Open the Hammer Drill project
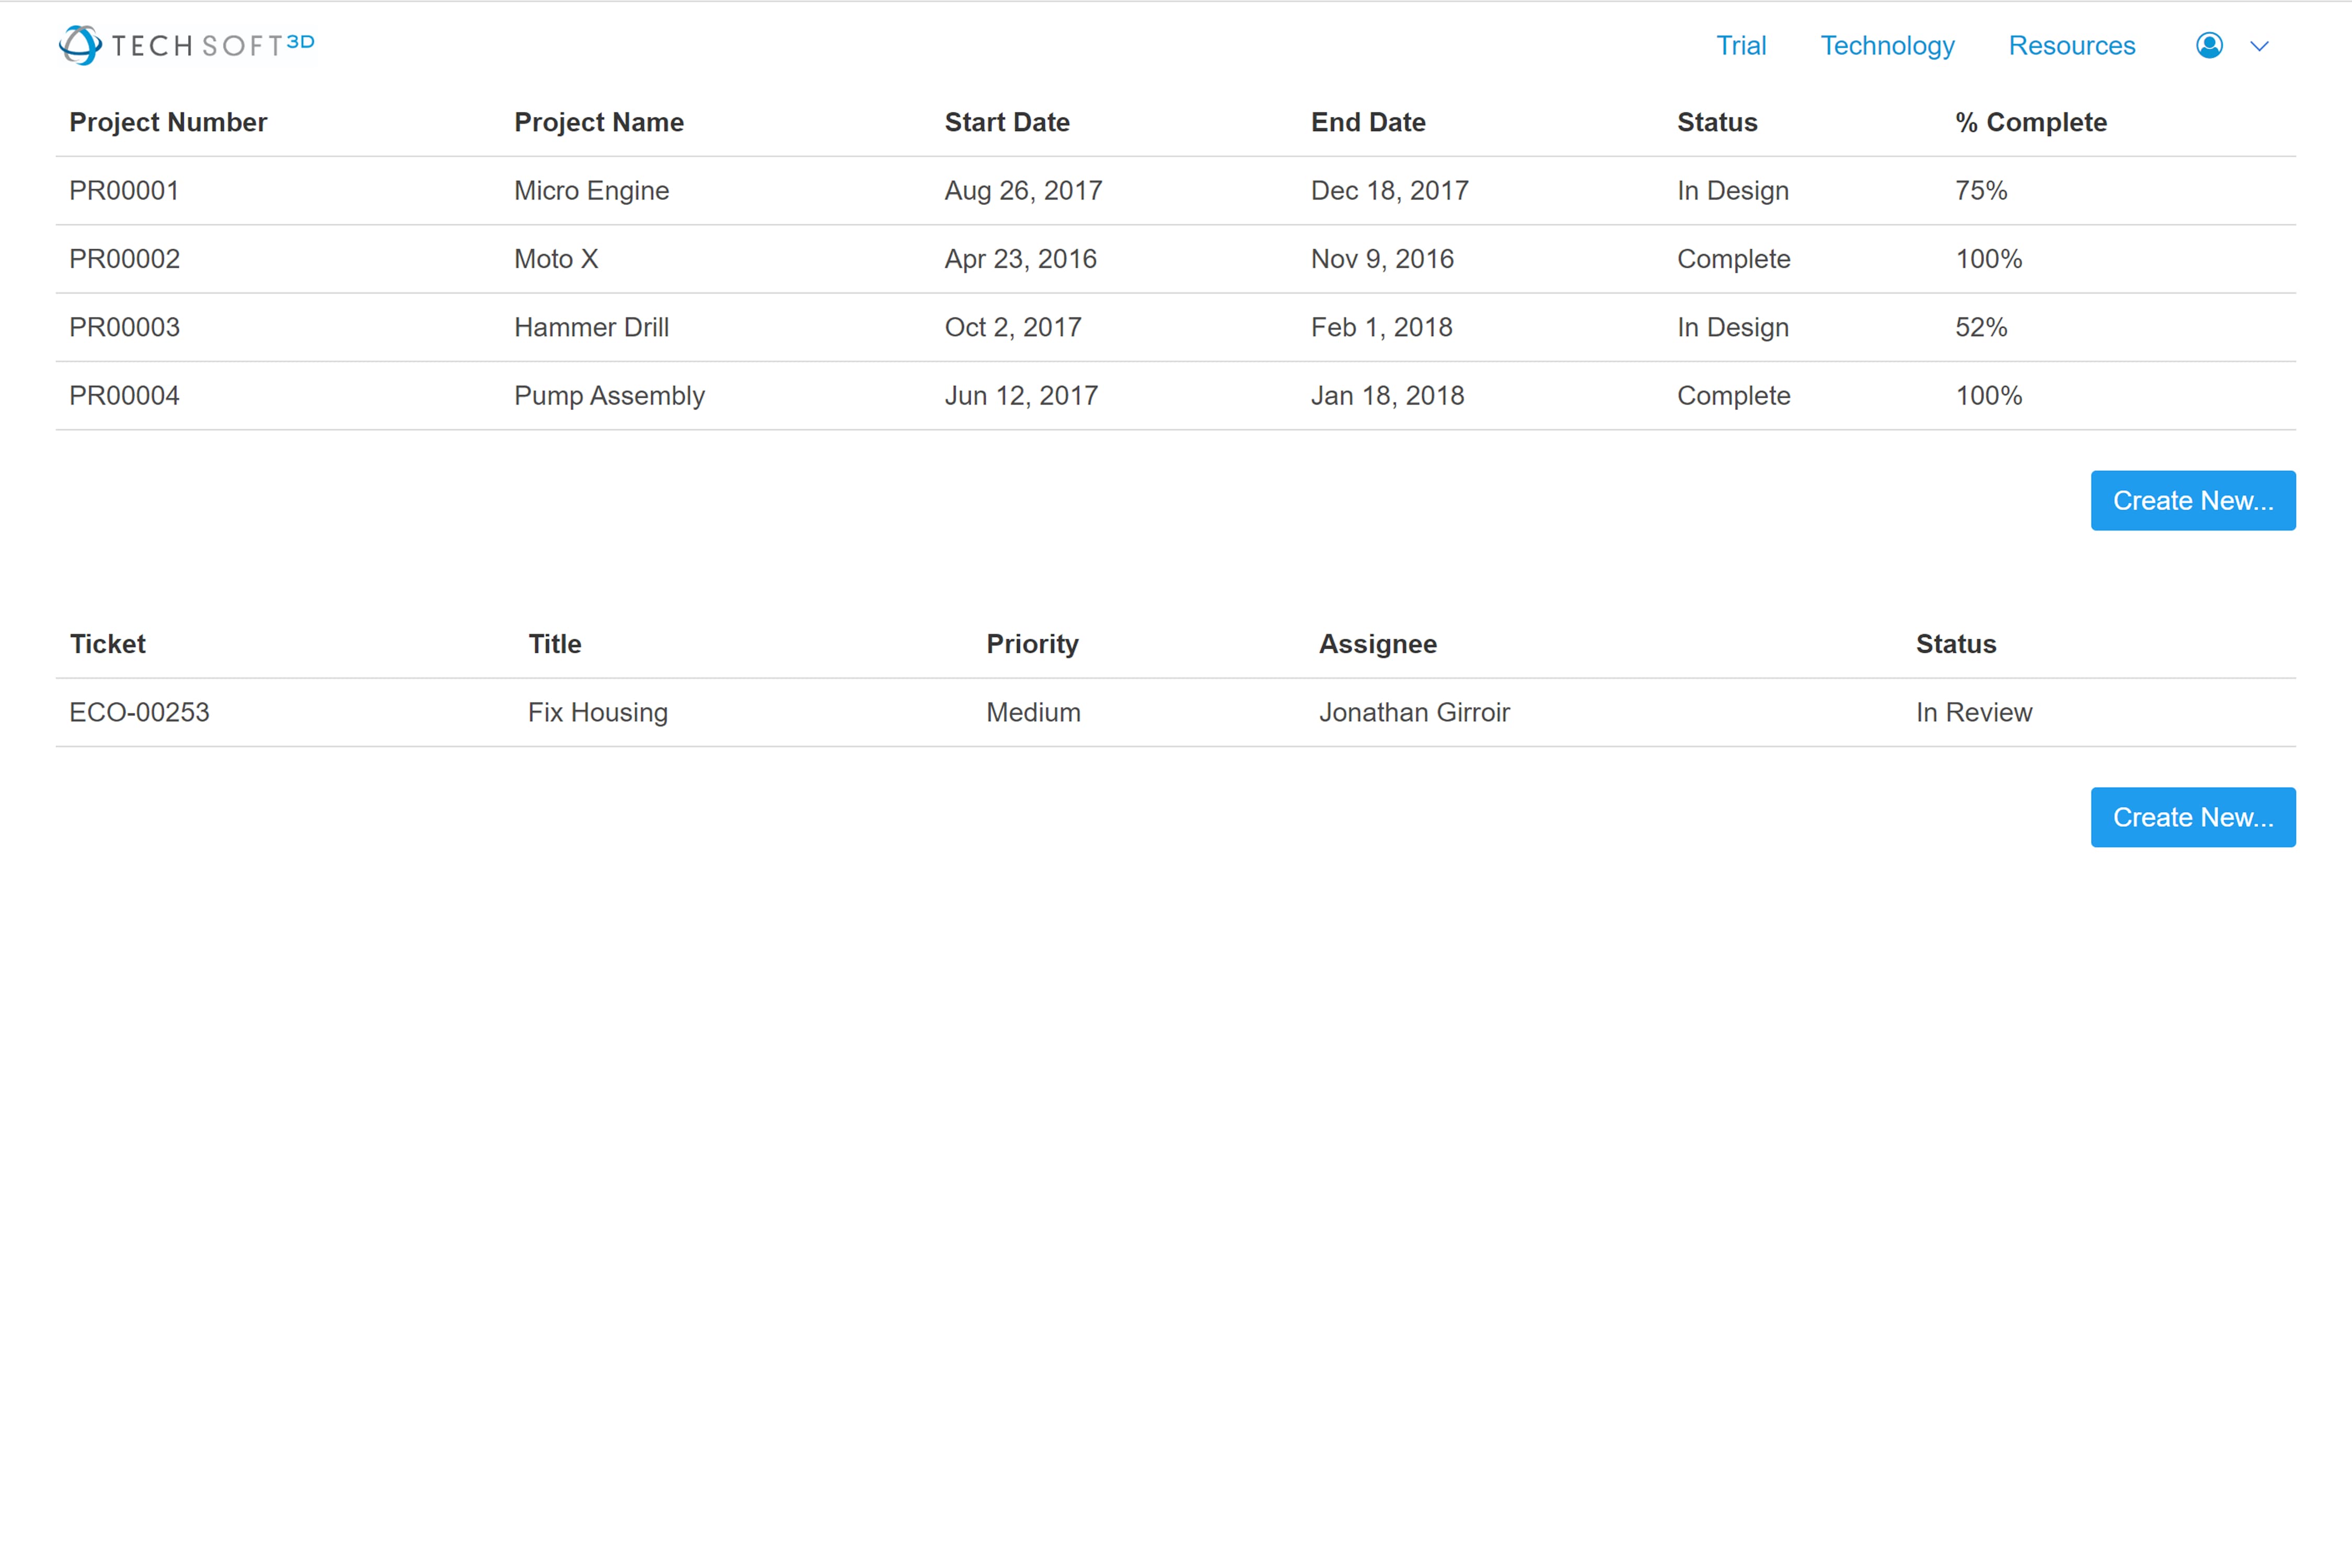The width and height of the screenshot is (2352, 1568). (x=591, y=326)
